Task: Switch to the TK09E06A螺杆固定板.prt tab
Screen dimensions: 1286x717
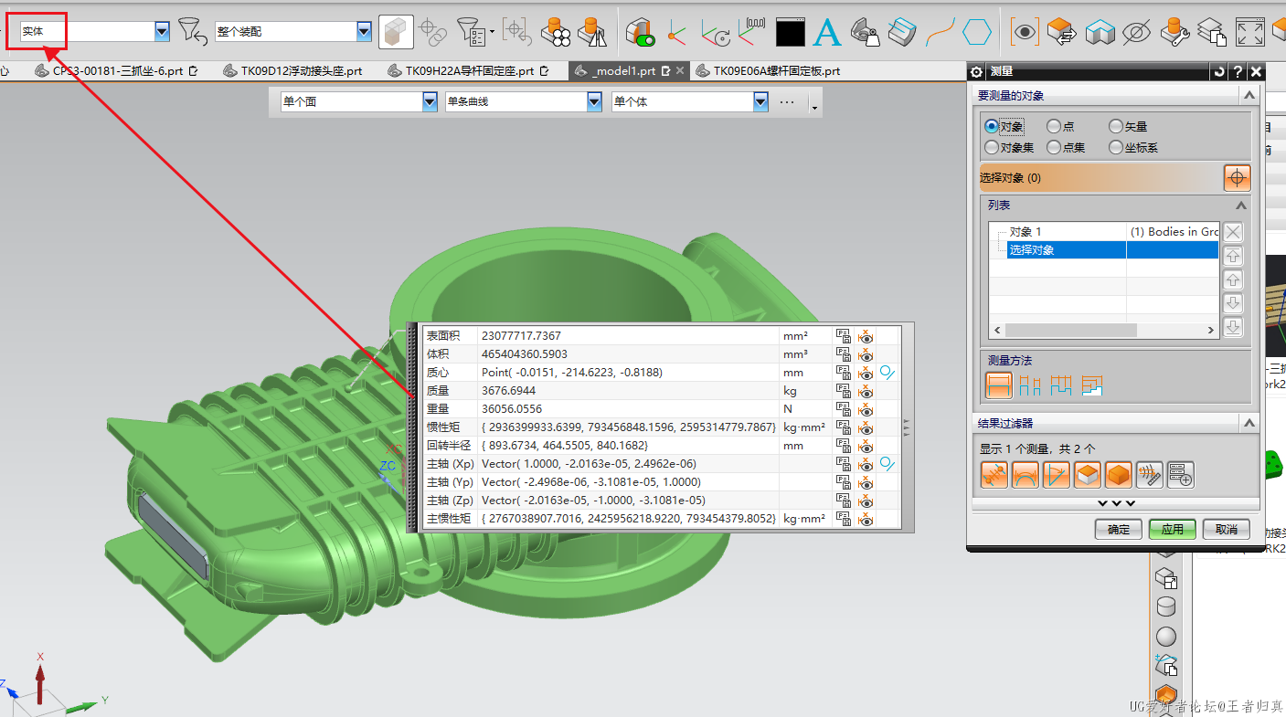Action: 767,70
